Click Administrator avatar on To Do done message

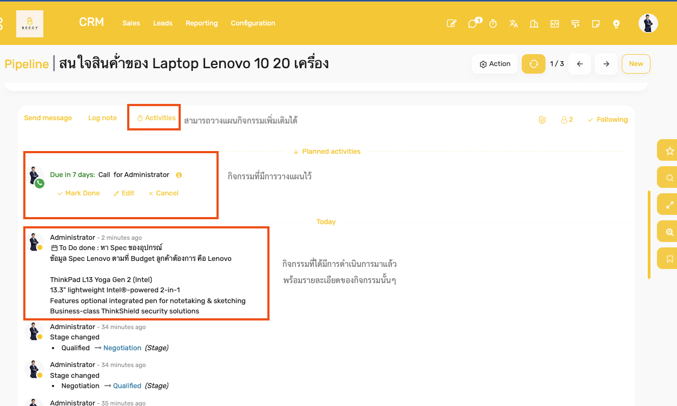[x=35, y=241]
